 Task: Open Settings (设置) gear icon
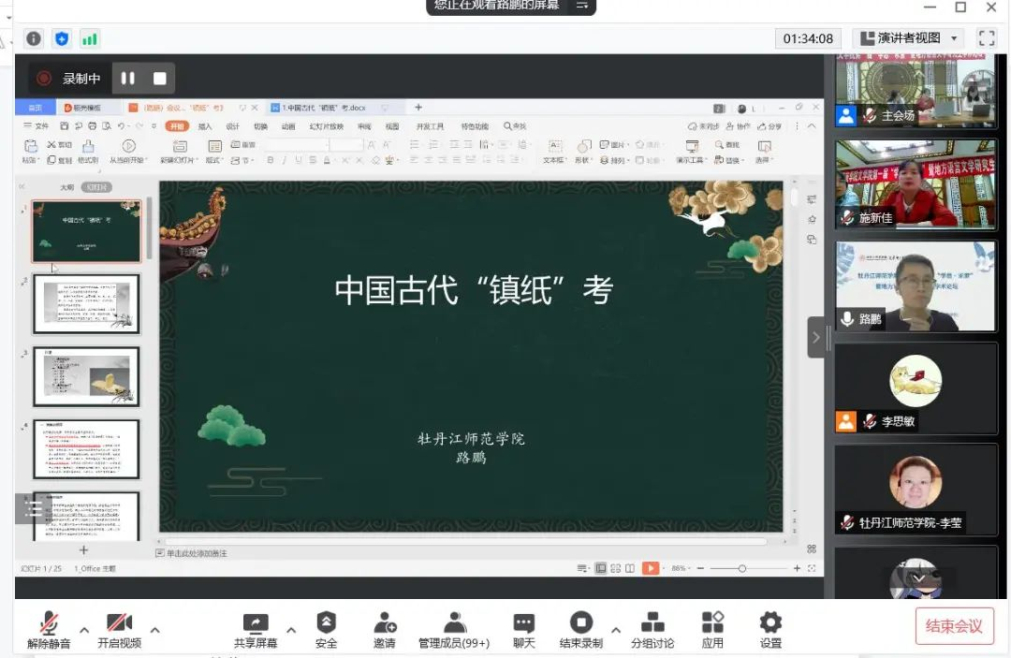(770, 629)
